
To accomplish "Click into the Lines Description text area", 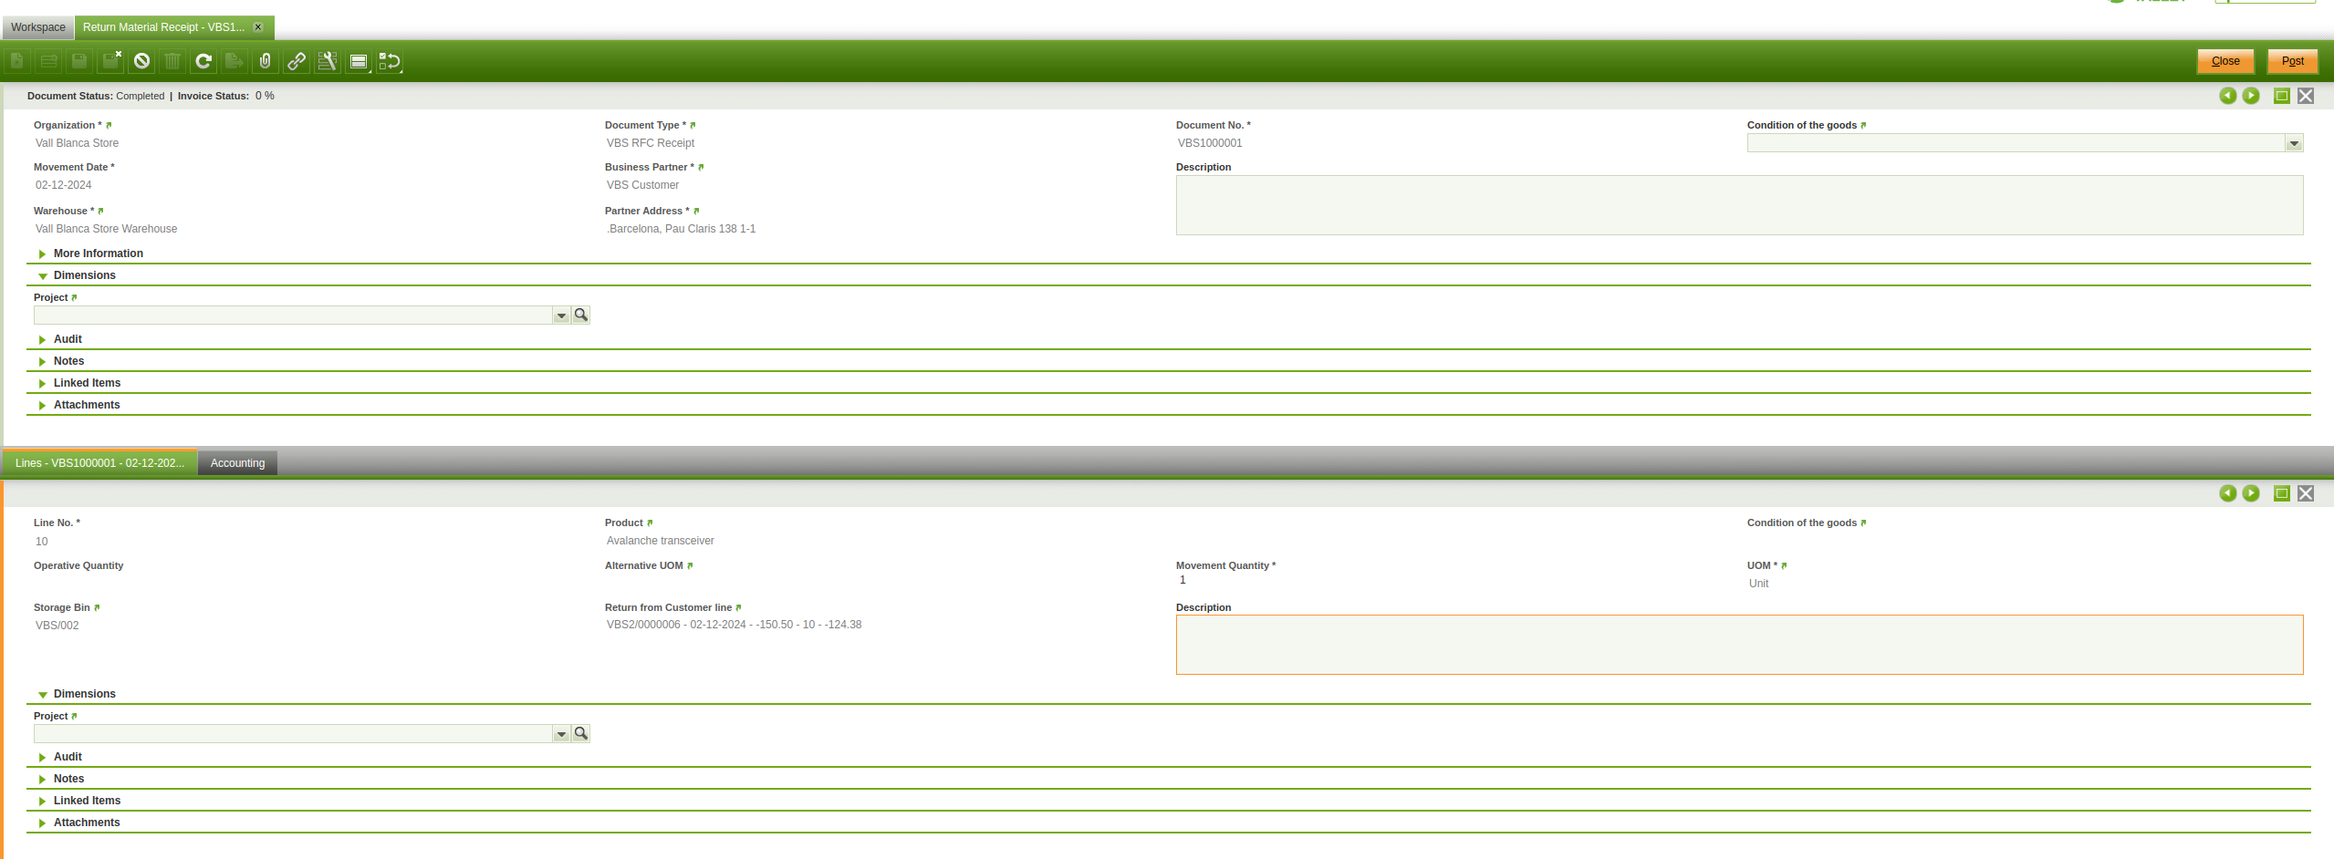I will coord(1739,645).
